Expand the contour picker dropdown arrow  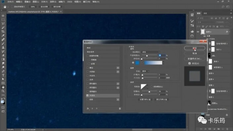(147, 87)
